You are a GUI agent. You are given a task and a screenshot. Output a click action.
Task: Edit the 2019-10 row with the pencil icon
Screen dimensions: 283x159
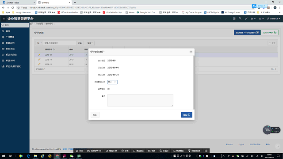[x=39, y=59]
